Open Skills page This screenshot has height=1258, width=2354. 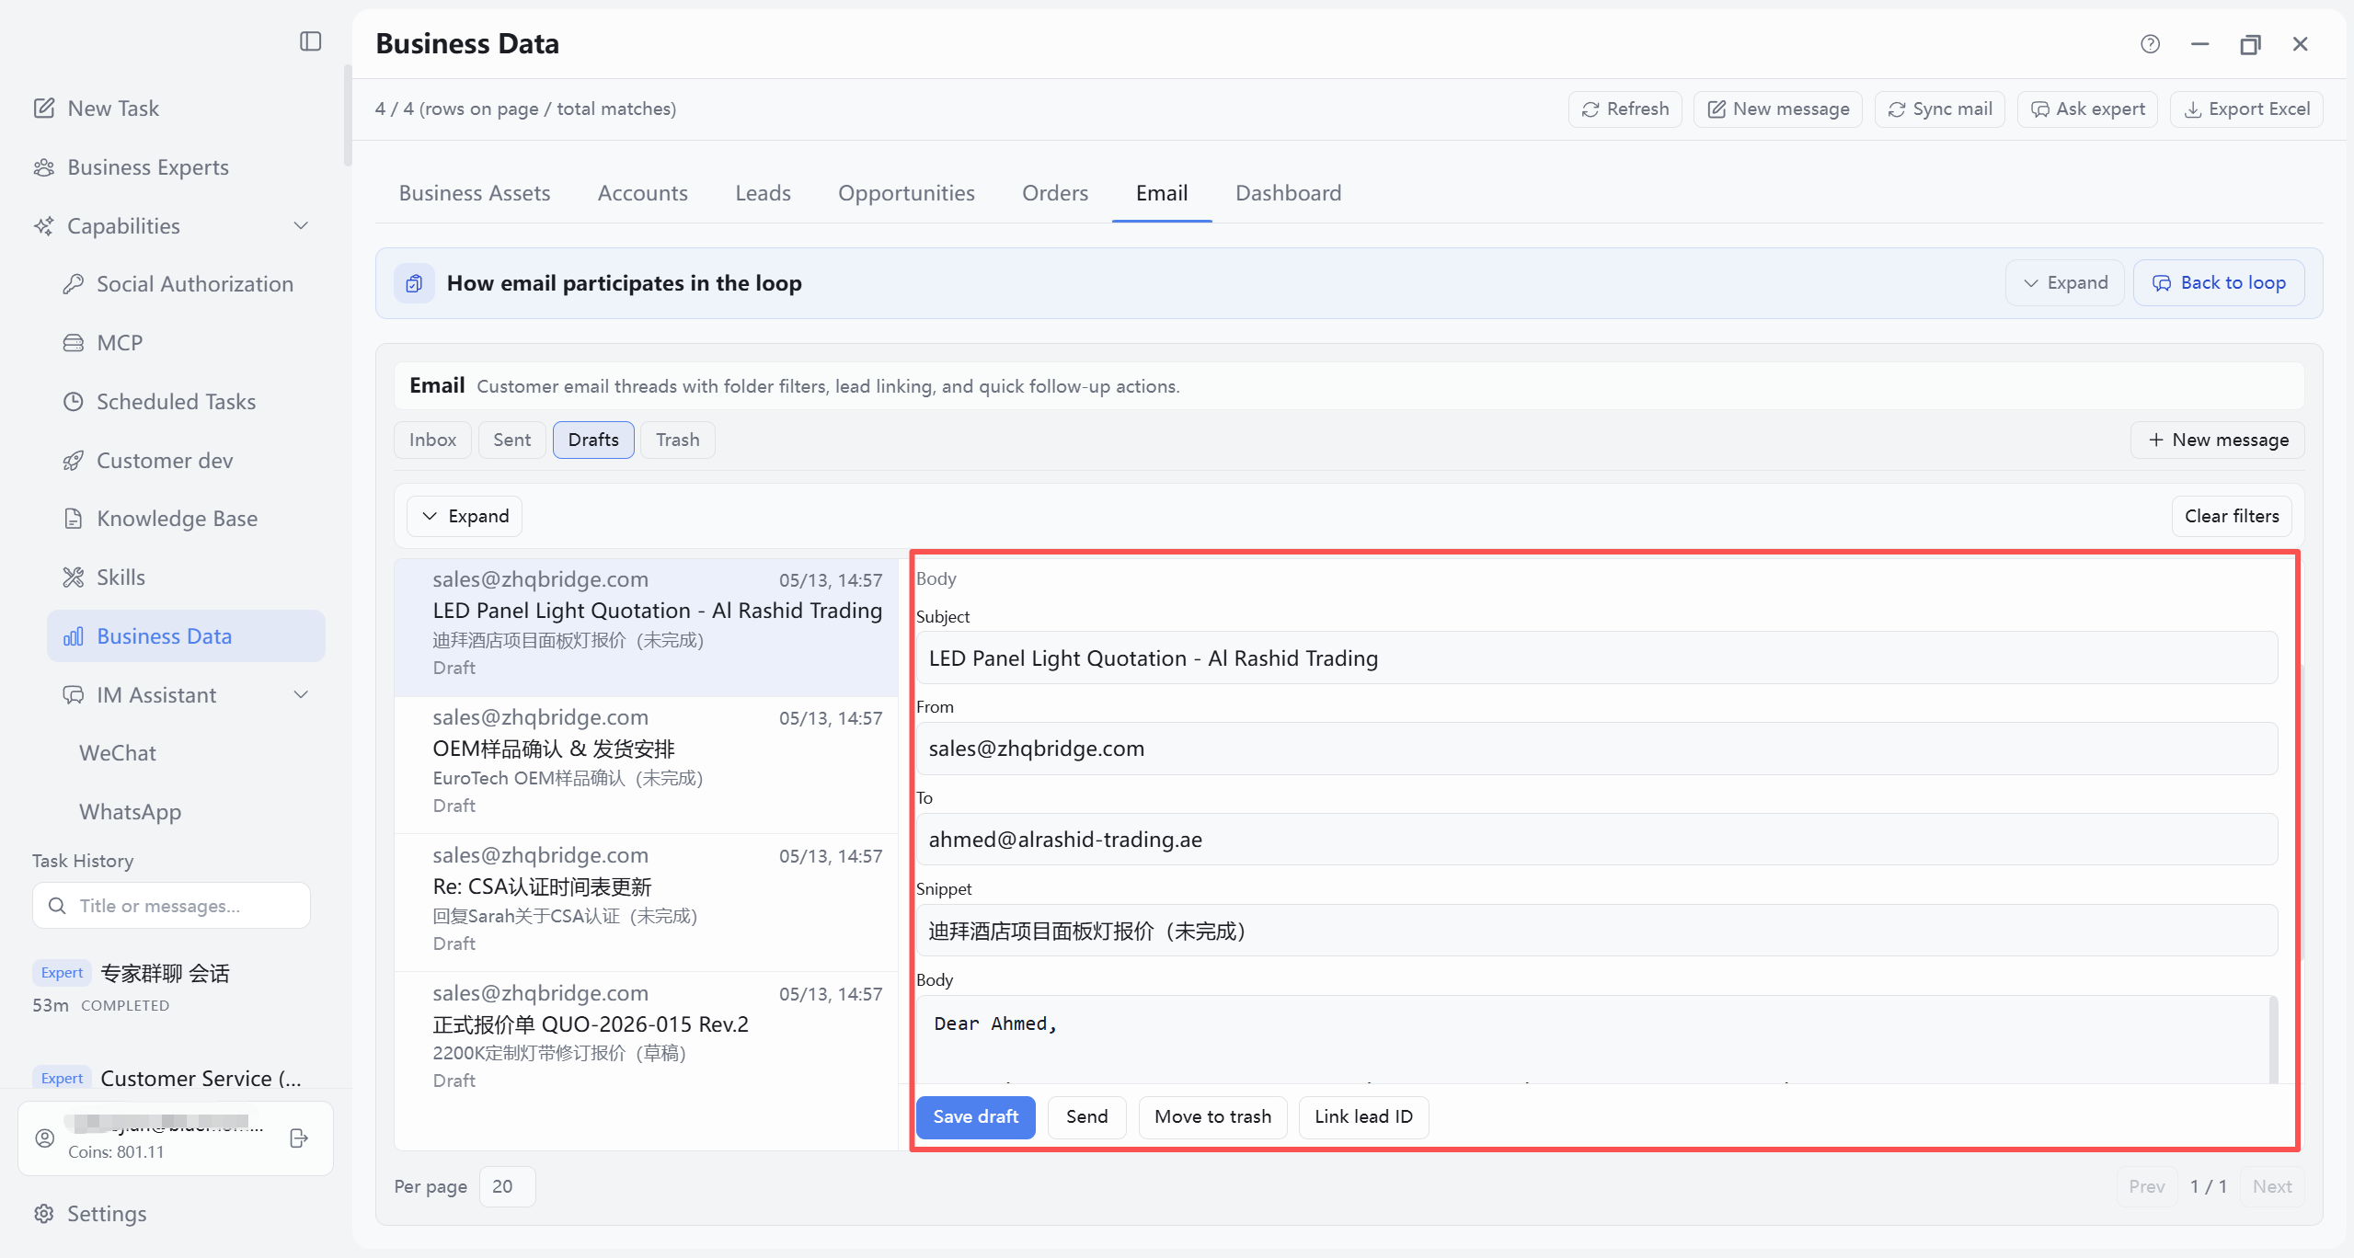click(x=104, y=578)
